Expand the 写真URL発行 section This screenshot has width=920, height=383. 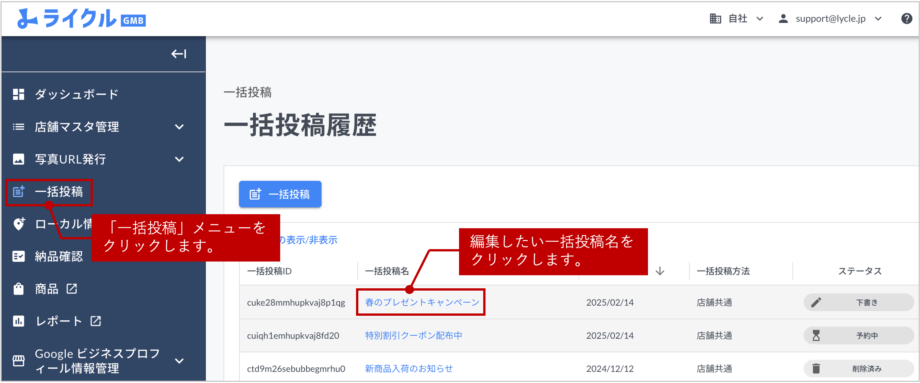point(179,159)
